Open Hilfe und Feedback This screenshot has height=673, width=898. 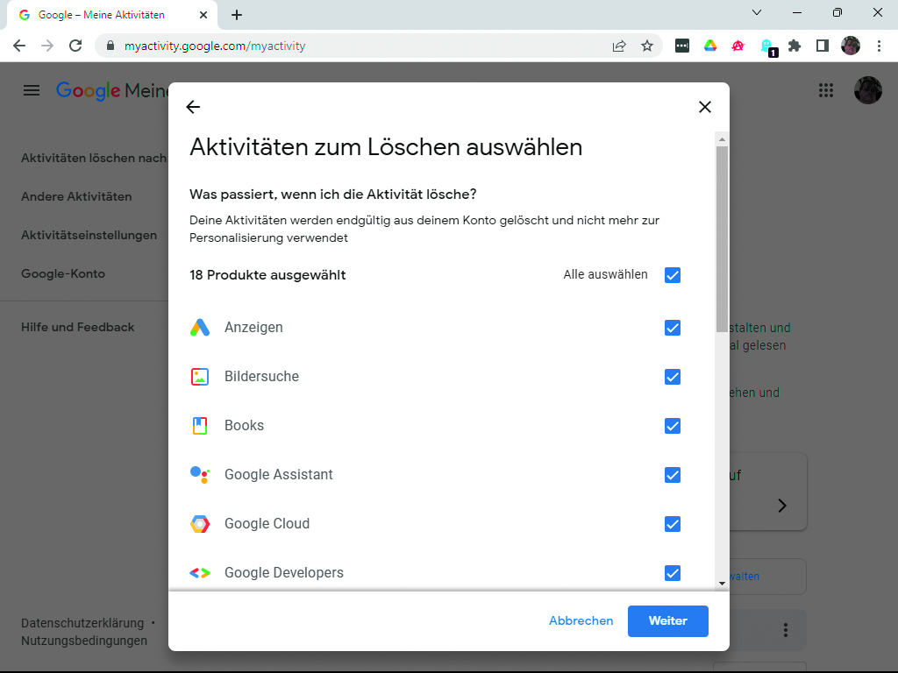[x=77, y=328]
